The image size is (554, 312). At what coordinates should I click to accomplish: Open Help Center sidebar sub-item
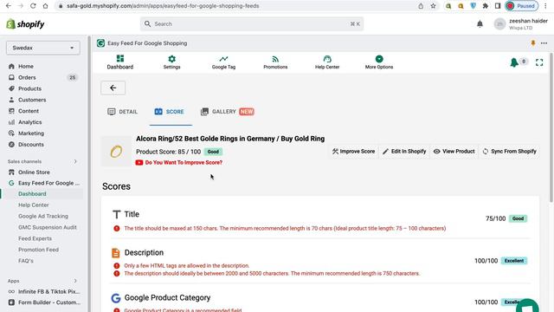tap(34, 205)
